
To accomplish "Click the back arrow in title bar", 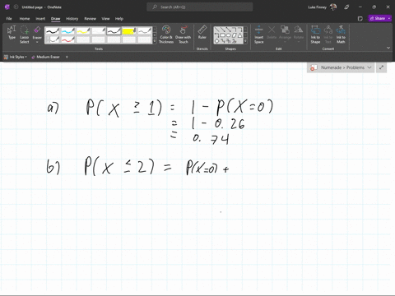I will 16,7.
